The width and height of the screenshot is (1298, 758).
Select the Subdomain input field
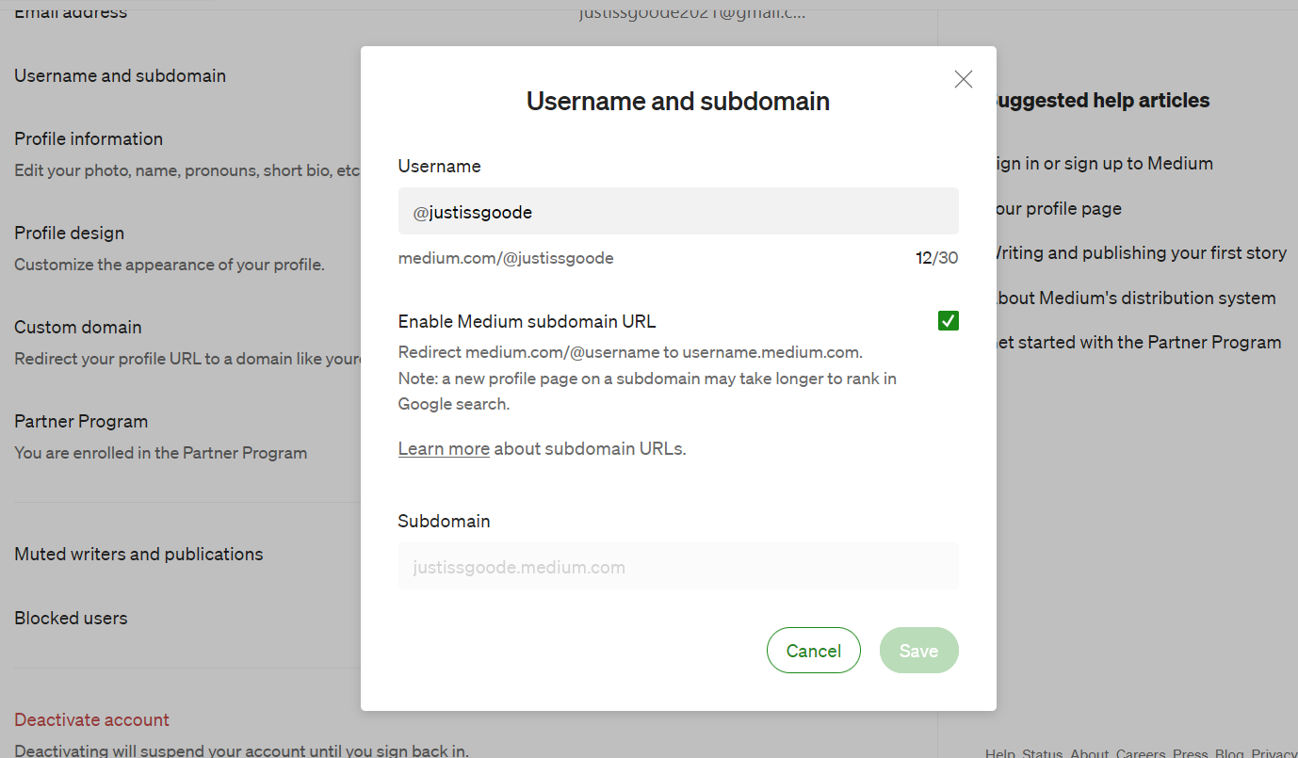(x=678, y=566)
